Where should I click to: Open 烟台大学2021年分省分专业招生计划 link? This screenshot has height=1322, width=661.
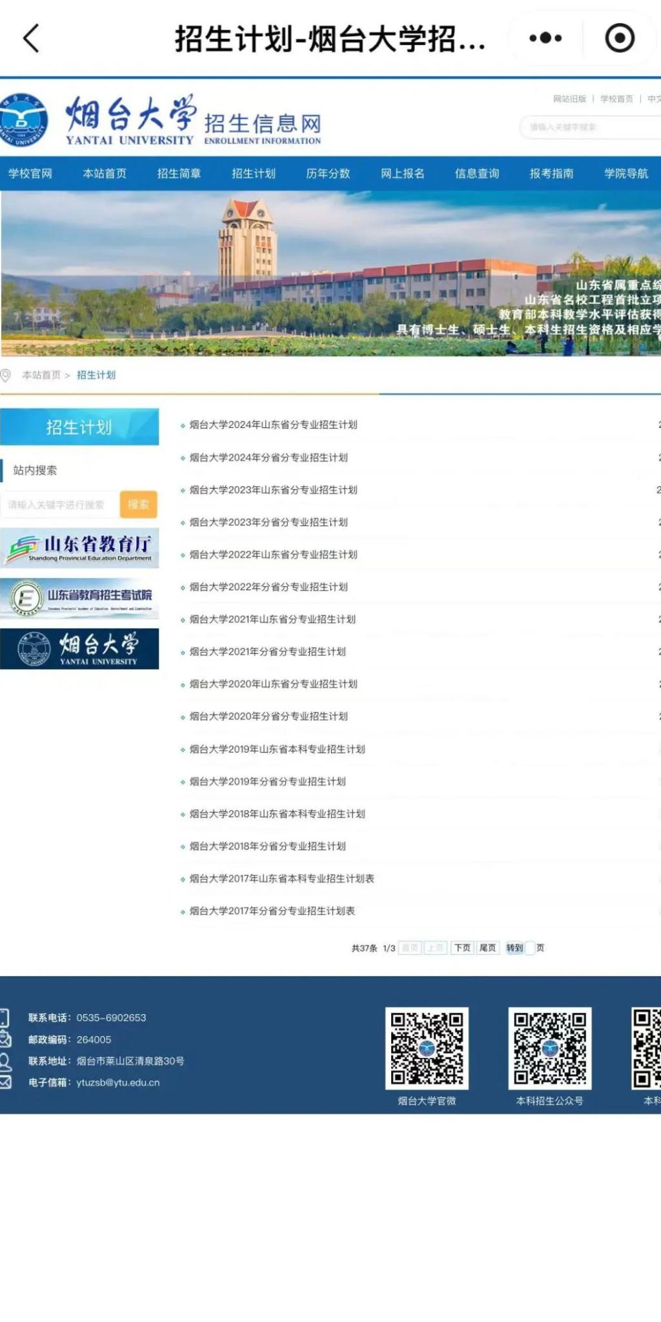click(267, 652)
